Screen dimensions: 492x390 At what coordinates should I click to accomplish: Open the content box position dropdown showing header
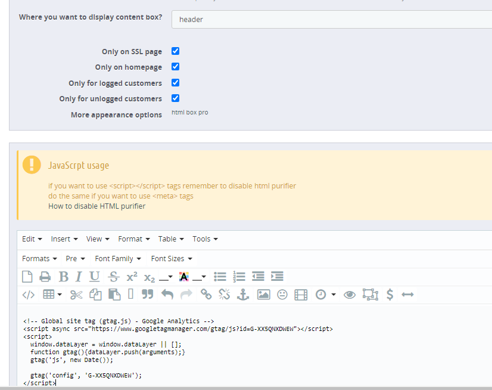332,19
